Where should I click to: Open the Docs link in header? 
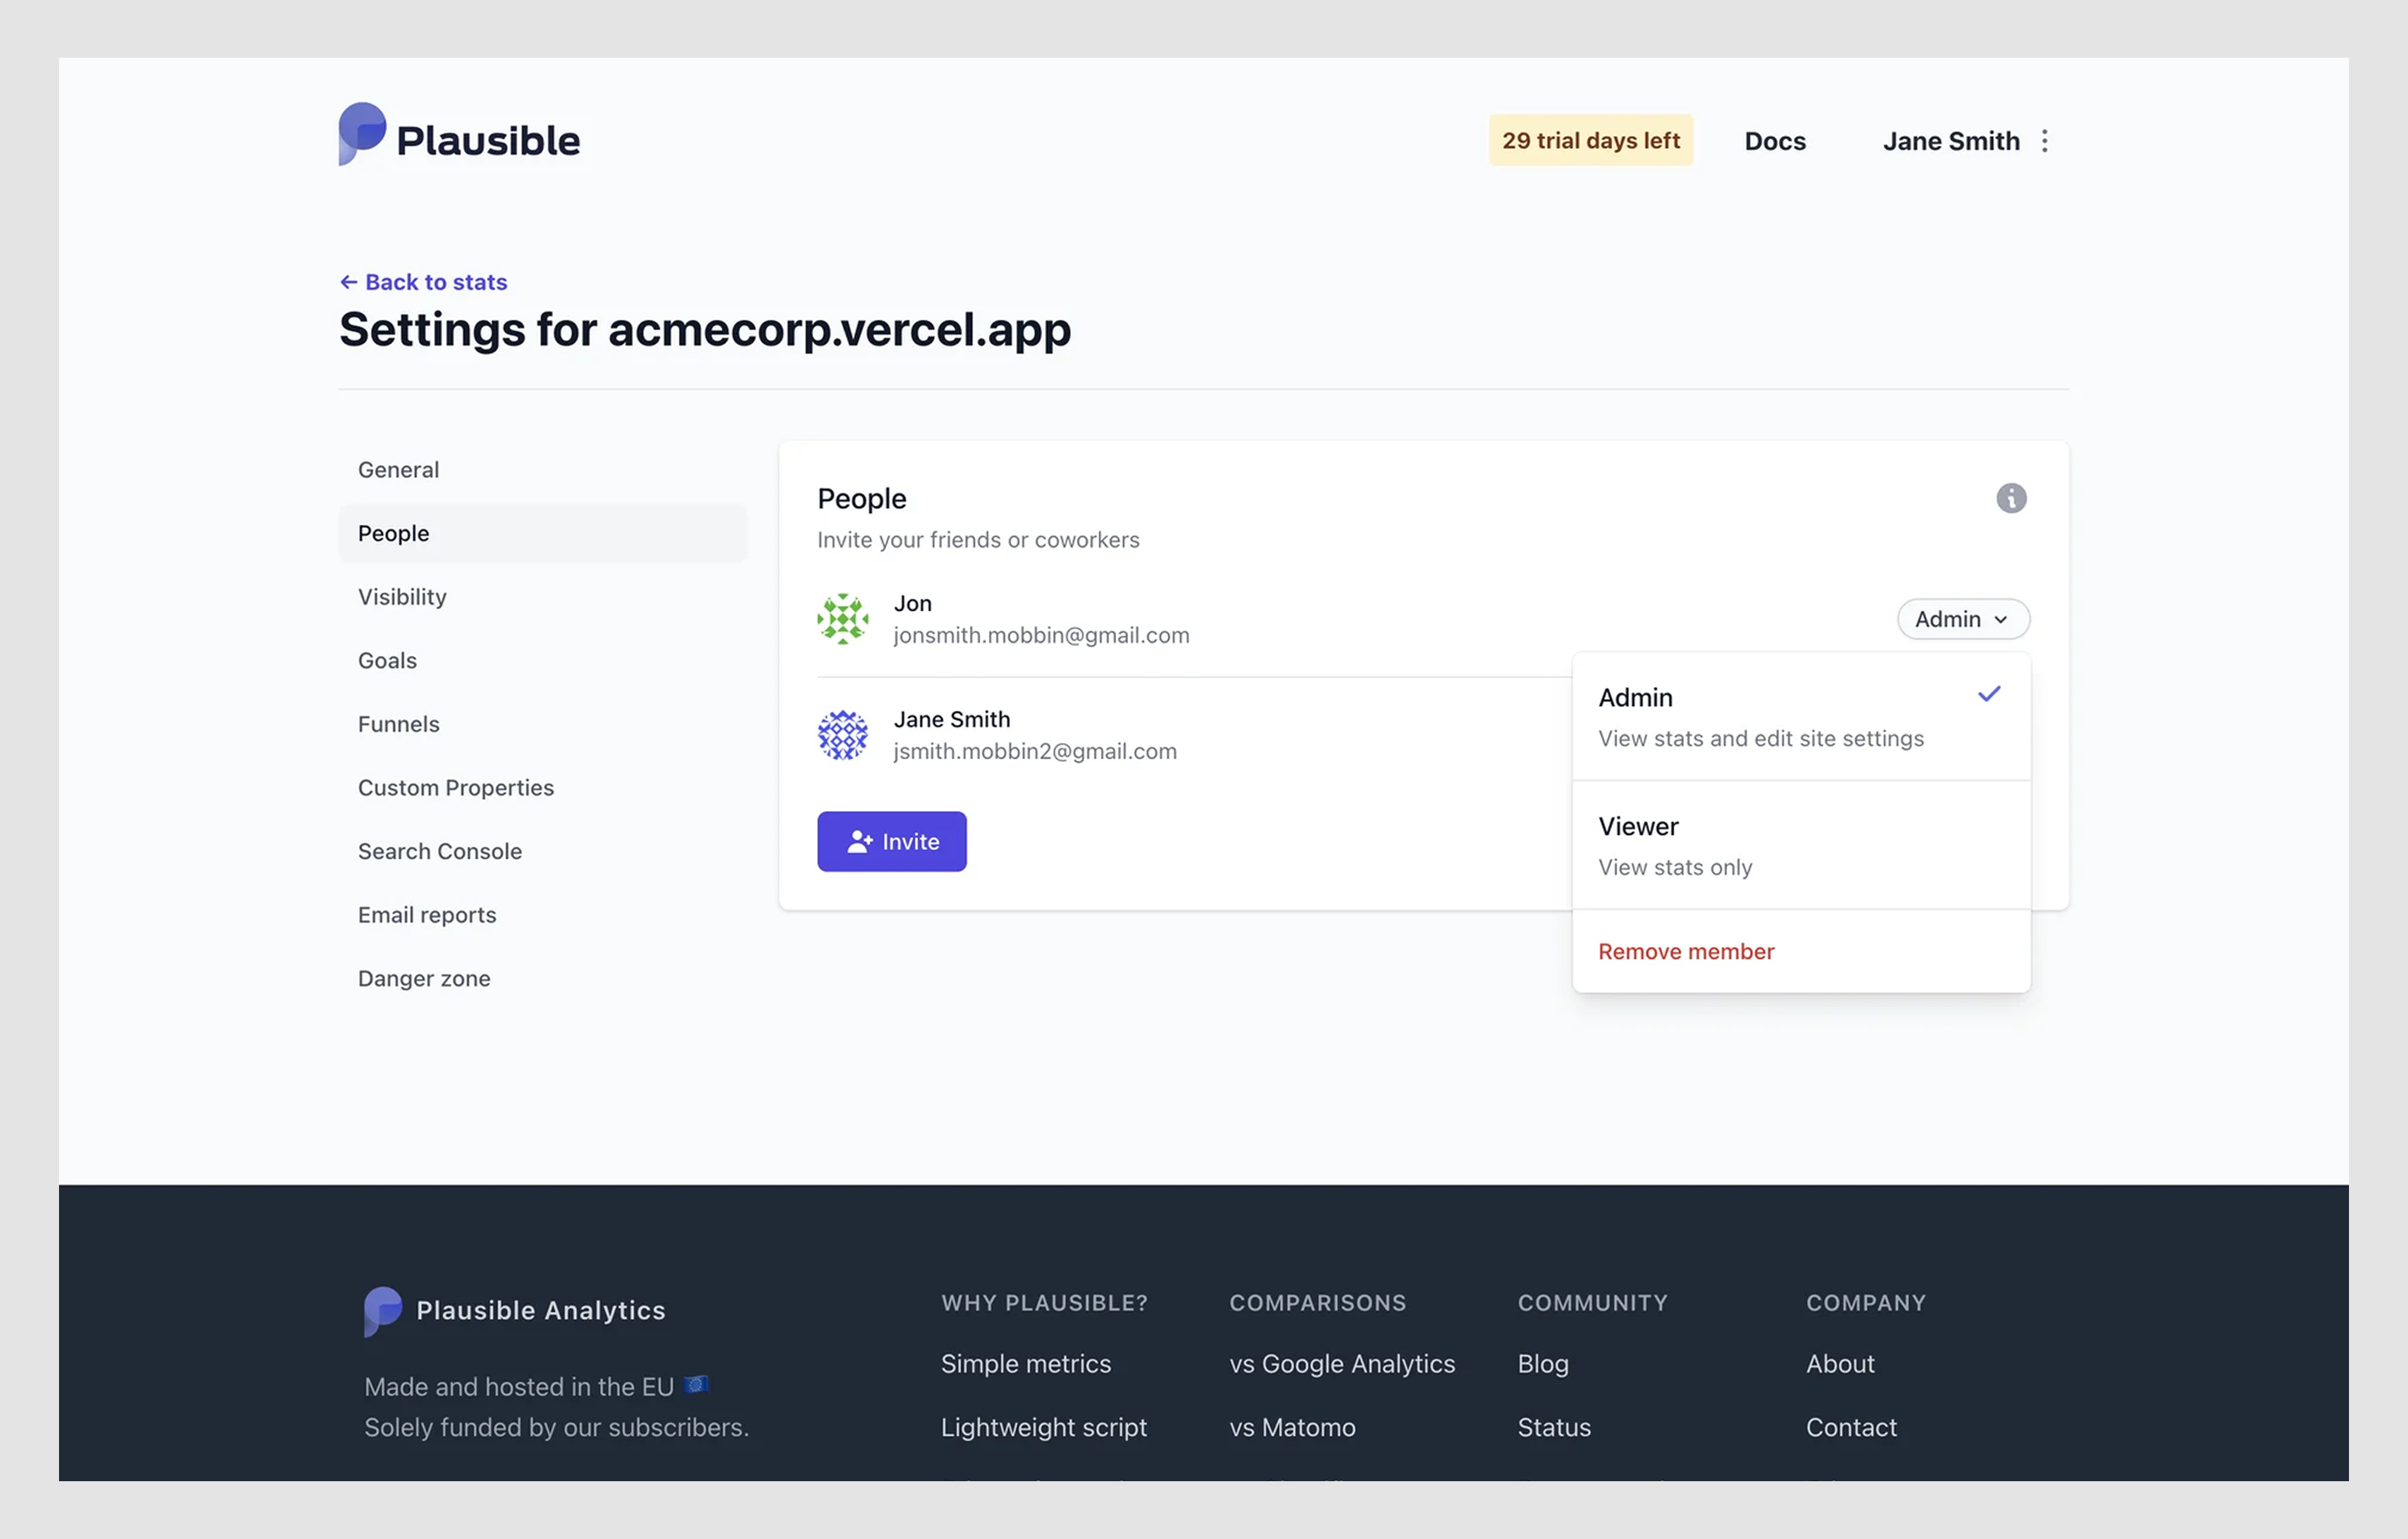[x=1775, y=141]
